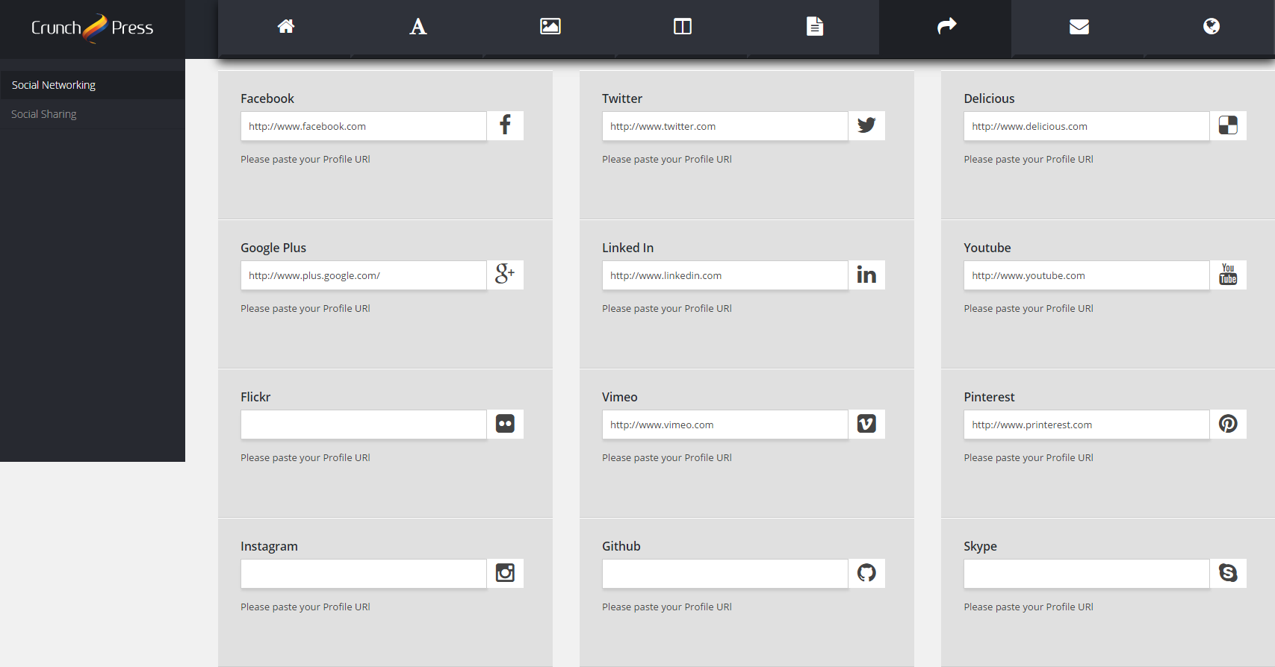Click hint text under Skype field

click(1029, 607)
